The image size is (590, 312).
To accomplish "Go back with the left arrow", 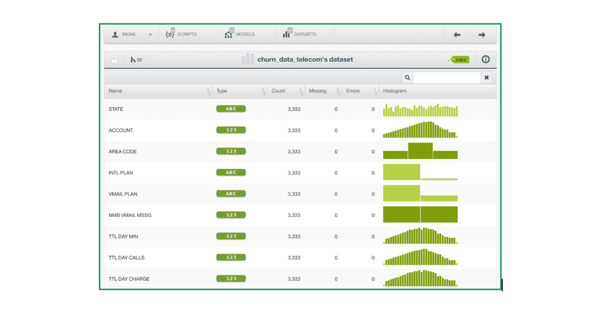I will tap(457, 35).
